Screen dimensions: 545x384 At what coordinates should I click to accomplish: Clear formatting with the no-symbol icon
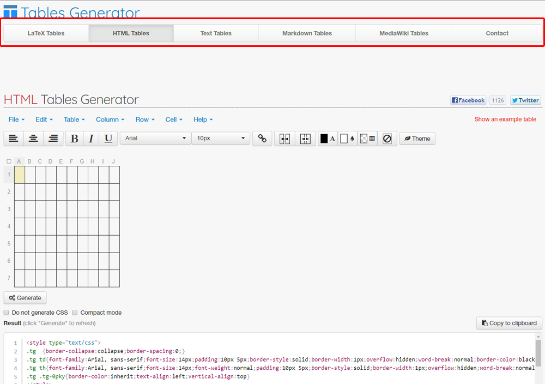click(x=387, y=139)
